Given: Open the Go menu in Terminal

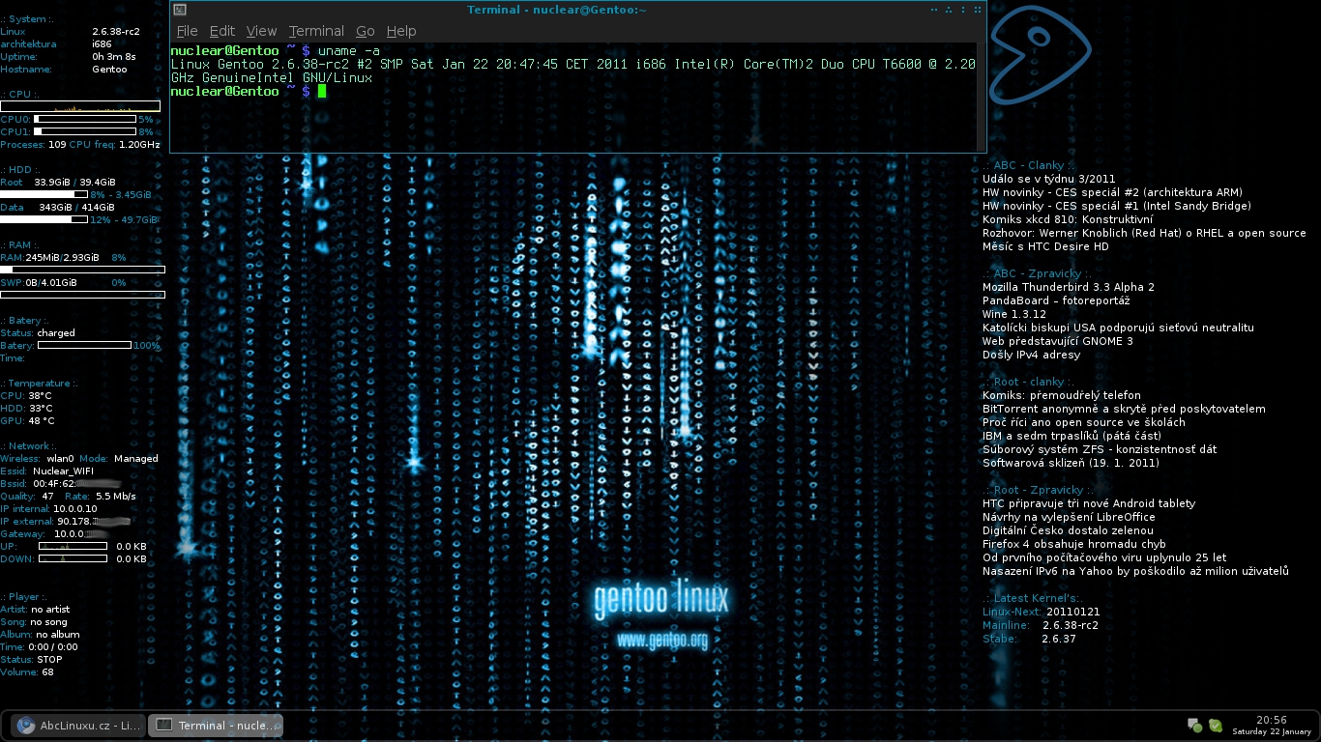Looking at the screenshot, I should pyautogui.click(x=366, y=31).
